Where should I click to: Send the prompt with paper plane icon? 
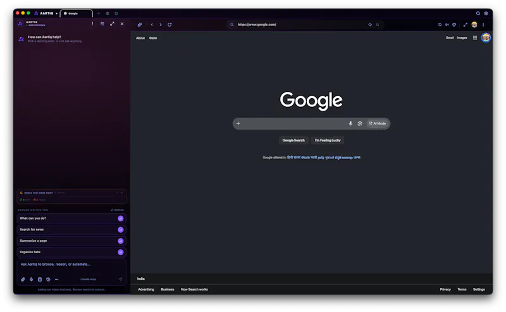(x=120, y=279)
